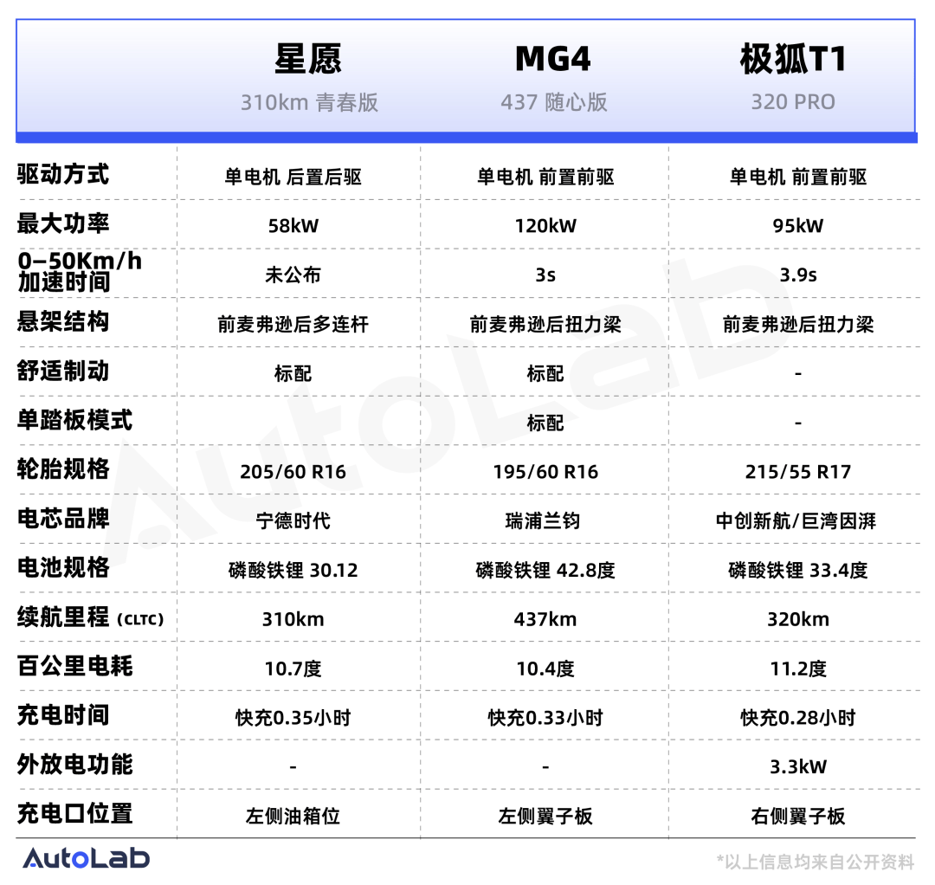Click the 单踏板模式 row label
The width and height of the screenshot is (935, 885).
pyautogui.click(x=74, y=421)
